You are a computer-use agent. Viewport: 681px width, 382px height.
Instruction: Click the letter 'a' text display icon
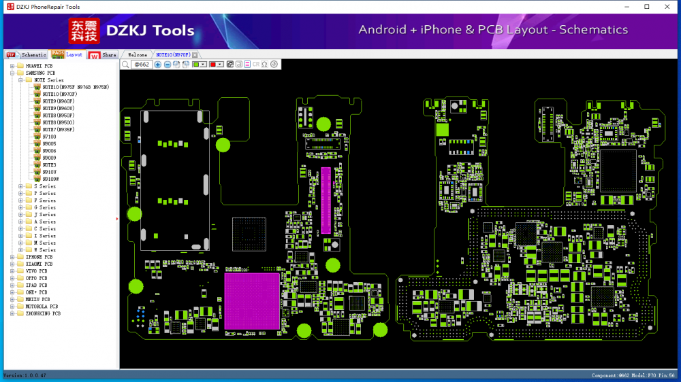[x=238, y=65]
